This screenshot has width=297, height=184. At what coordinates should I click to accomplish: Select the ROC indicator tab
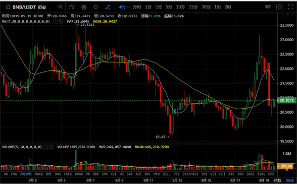click(x=148, y=174)
